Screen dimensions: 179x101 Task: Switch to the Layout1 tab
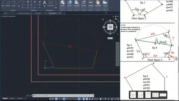pyautogui.click(x=12, y=98)
